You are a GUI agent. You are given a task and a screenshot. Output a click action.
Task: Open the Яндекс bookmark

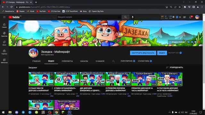coord(20,11)
